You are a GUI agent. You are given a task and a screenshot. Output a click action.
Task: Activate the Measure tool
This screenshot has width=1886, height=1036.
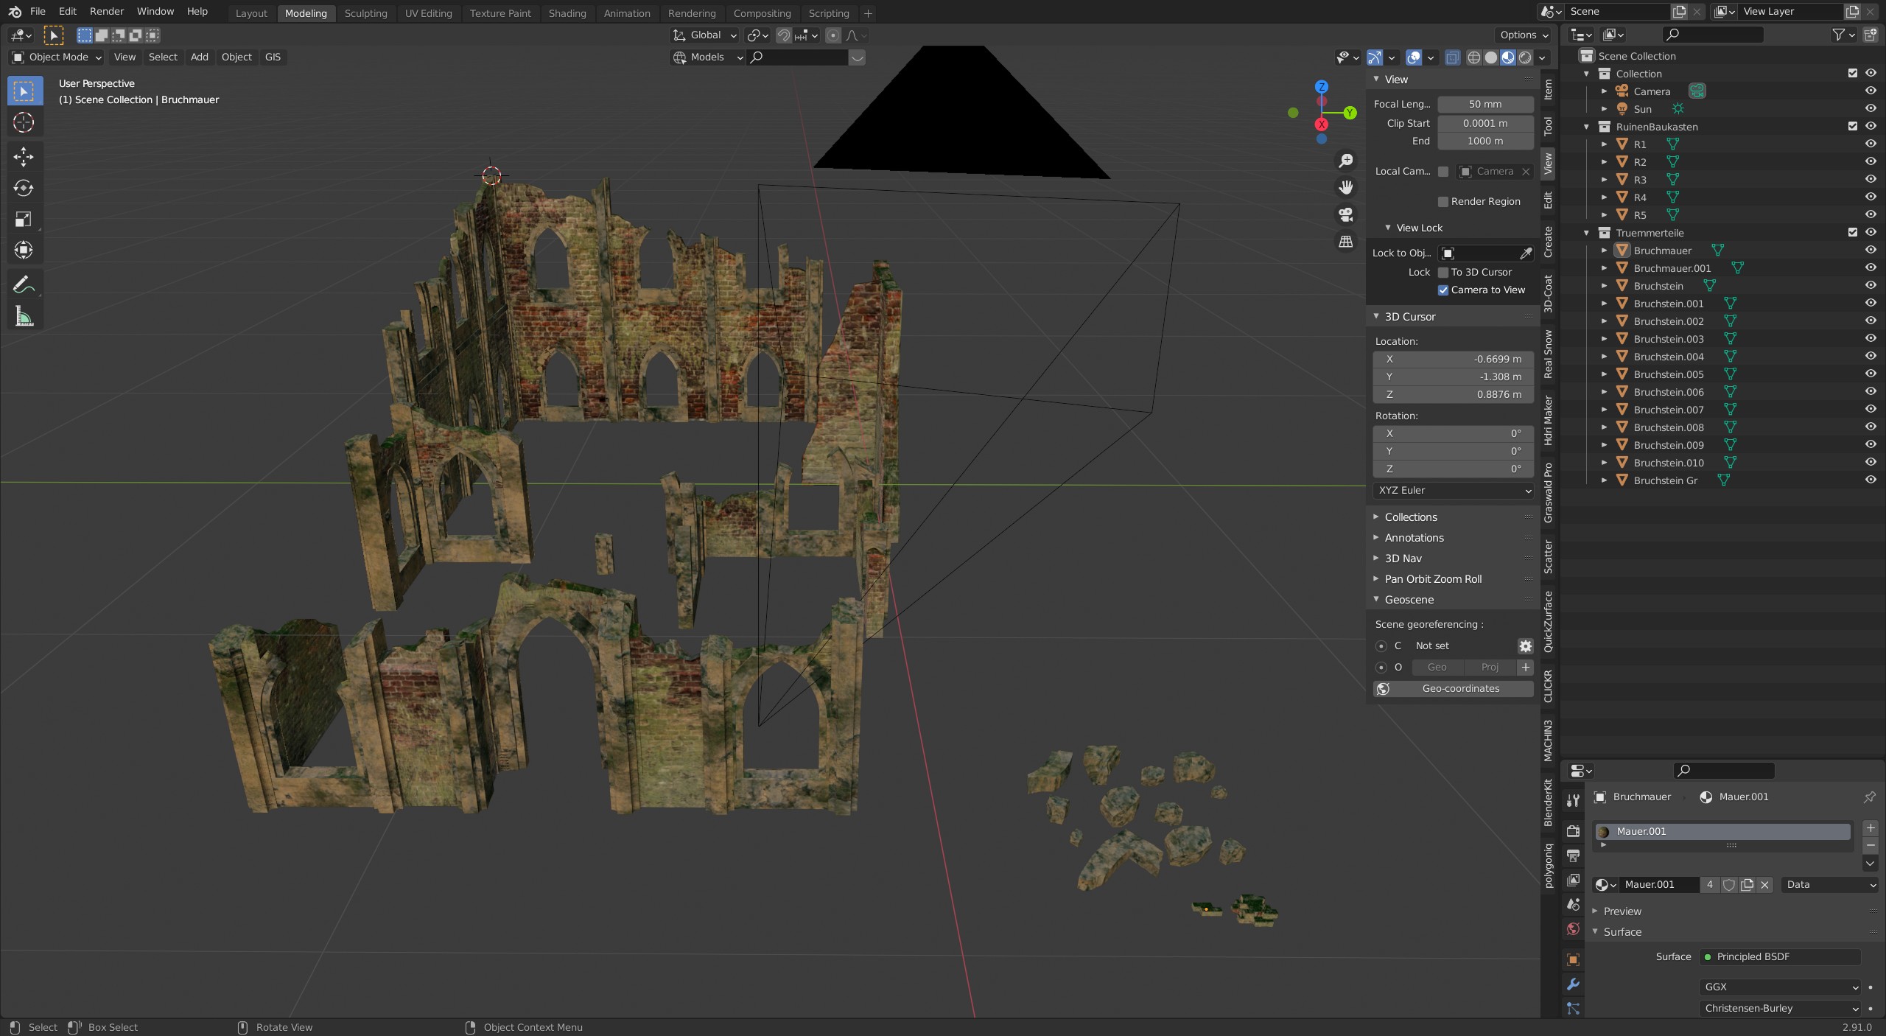click(24, 317)
